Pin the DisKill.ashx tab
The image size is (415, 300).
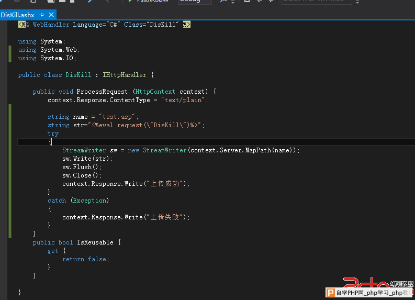click(41, 15)
